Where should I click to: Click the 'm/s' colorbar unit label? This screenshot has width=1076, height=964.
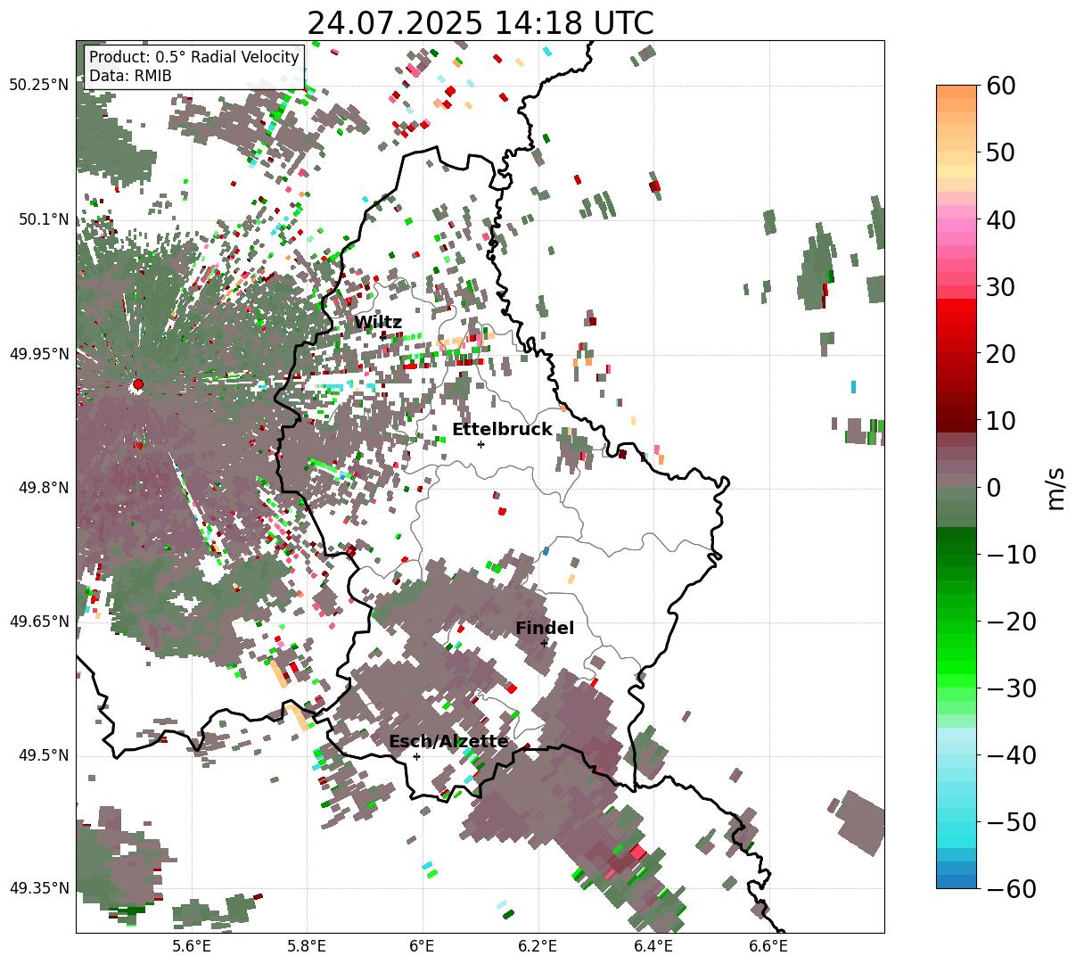coord(1057,488)
